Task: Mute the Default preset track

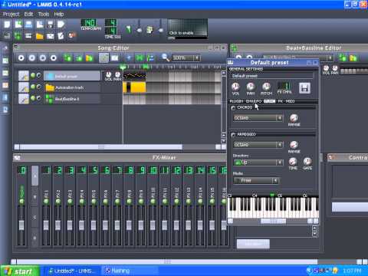Action: [x=33, y=75]
